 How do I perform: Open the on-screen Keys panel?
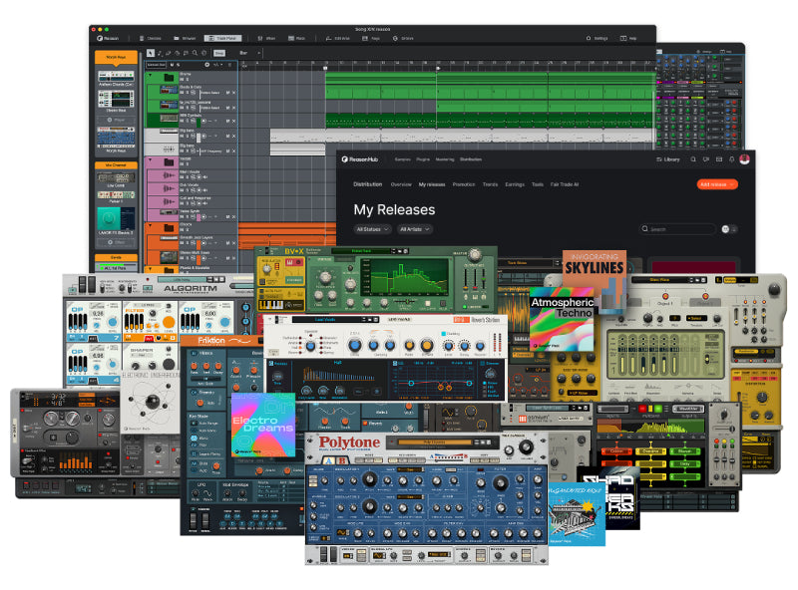click(371, 39)
